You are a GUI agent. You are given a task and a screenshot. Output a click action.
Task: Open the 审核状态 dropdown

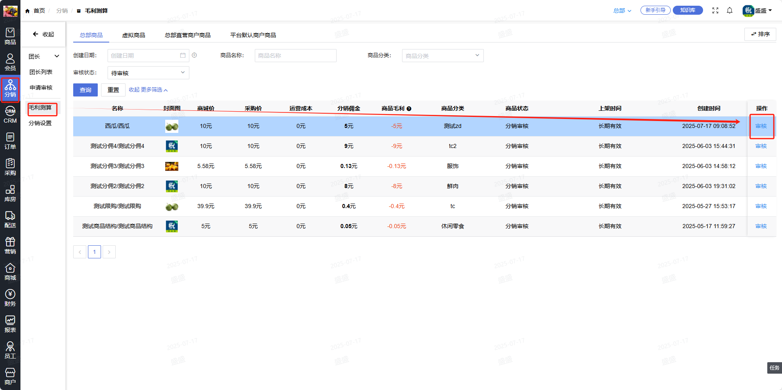tap(148, 73)
